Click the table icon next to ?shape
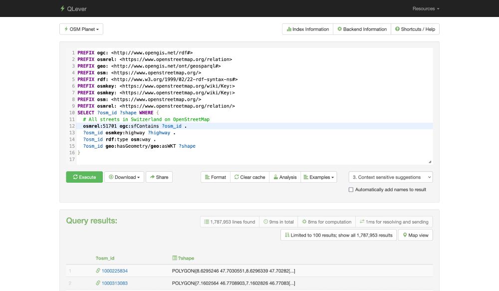Image resolution: width=499 pixels, height=291 pixels. (174, 258)
